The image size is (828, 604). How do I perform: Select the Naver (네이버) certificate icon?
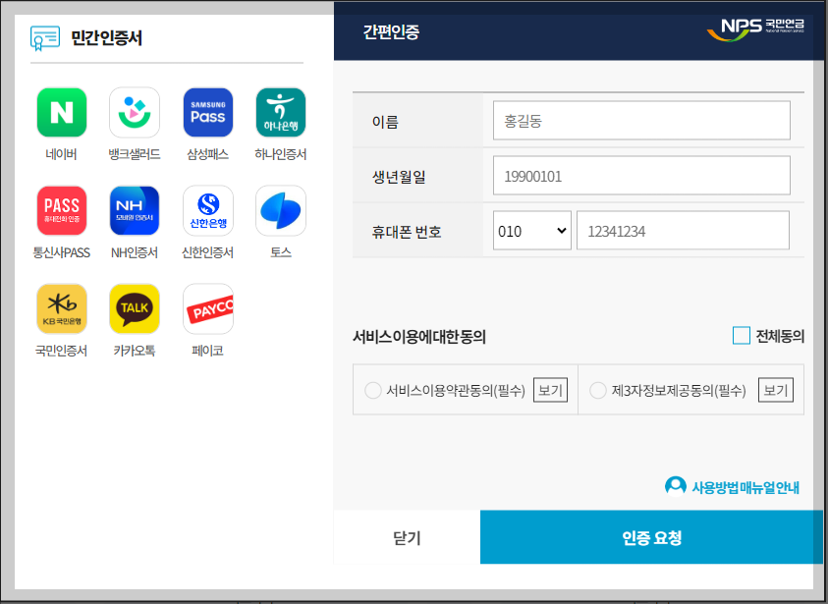pos(62,113)
